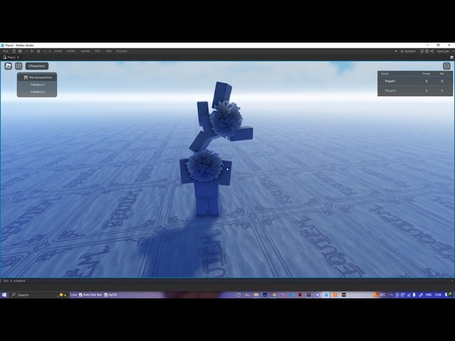Click the microphone tray icon
455x341 pixels.
tap(414, 295)
